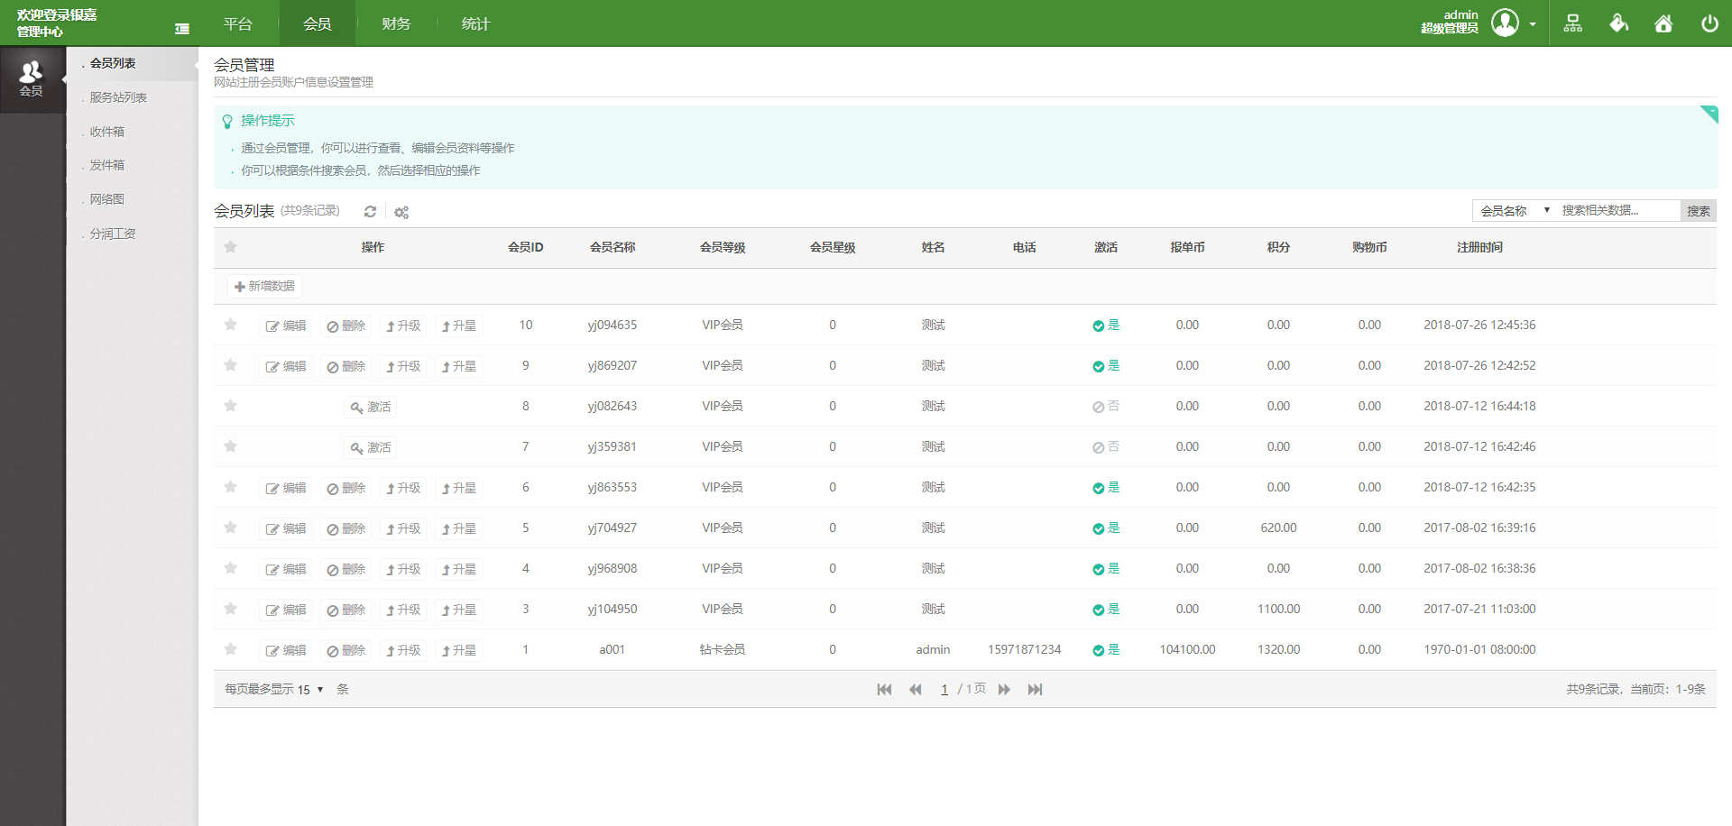Star the member yj968908 row
Viewport: 1732px width, 826px height.
click(230, 568)
